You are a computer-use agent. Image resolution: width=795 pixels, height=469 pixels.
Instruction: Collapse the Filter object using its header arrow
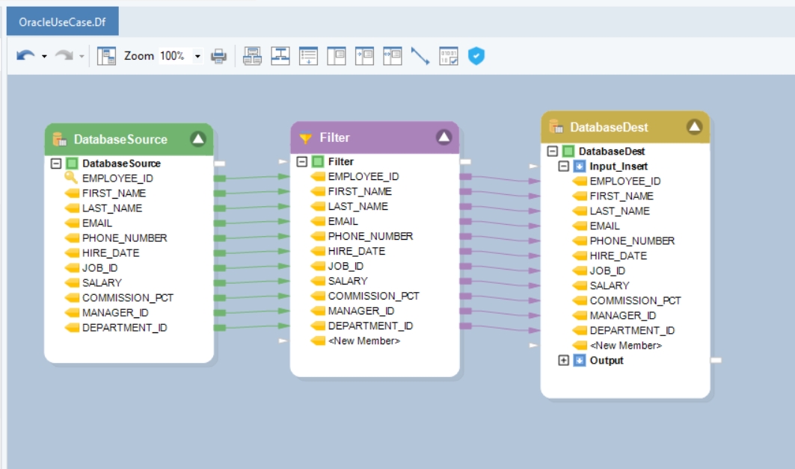[443, 137]
